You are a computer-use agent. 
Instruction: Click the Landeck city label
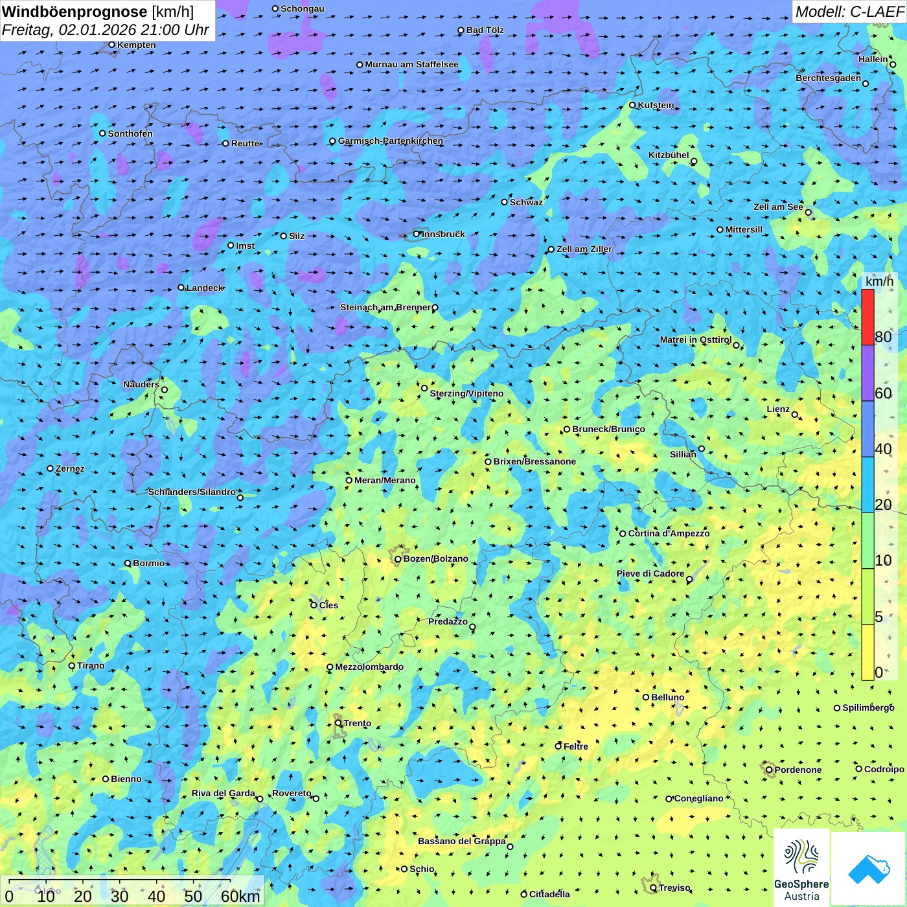205,288
